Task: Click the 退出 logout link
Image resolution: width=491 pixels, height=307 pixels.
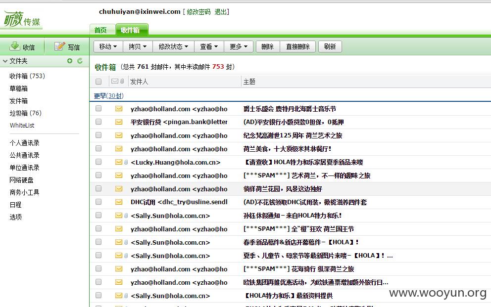Action: [x=220, y=12]
